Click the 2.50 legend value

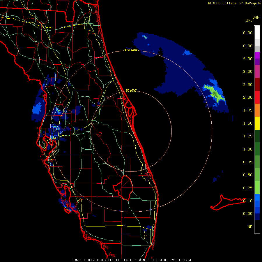[x=248, y=84]
